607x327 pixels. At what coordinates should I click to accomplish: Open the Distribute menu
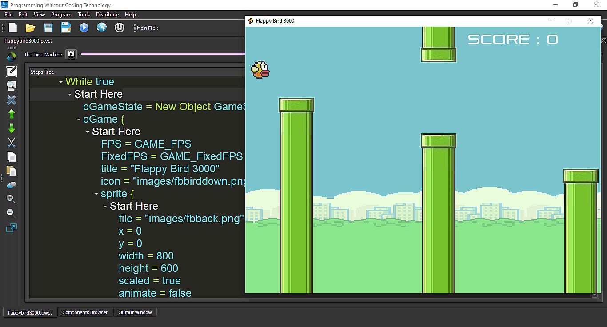[107, 15]
